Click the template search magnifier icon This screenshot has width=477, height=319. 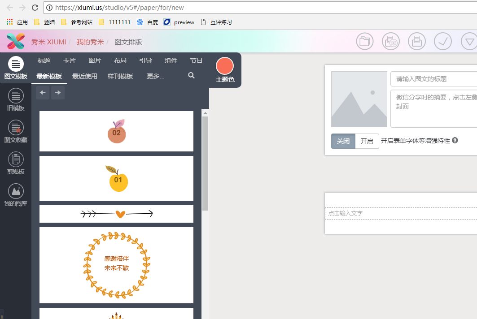pyautogui.click(x=191, y=76)
